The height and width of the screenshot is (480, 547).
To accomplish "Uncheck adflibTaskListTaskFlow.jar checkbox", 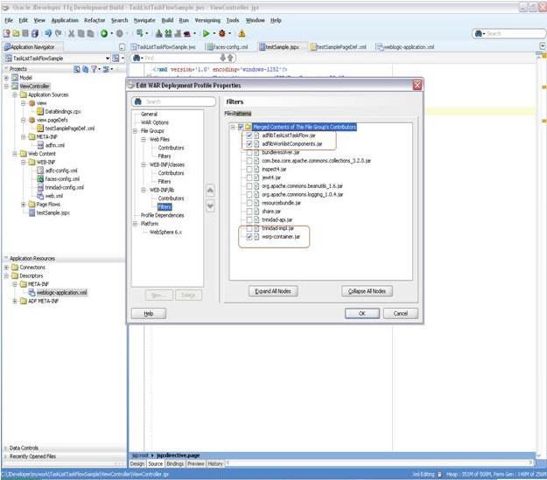I will click(249, 136).
